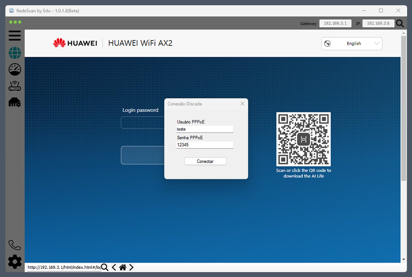The height and width of the screenshot is (277, 412).
Task: Select the router icon in sidebar
Action: (15, 86)
